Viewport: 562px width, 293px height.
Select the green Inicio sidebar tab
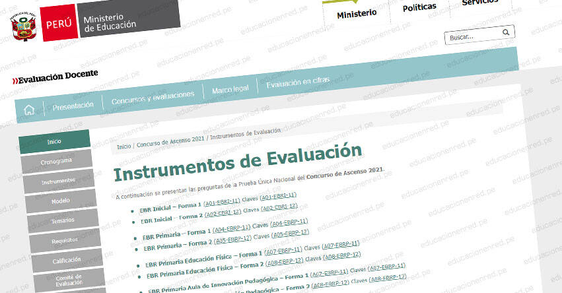pos(54,142)
